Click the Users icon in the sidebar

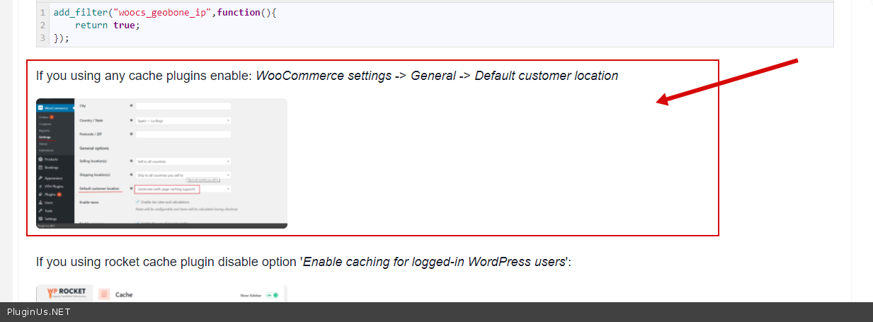point(40,202)
